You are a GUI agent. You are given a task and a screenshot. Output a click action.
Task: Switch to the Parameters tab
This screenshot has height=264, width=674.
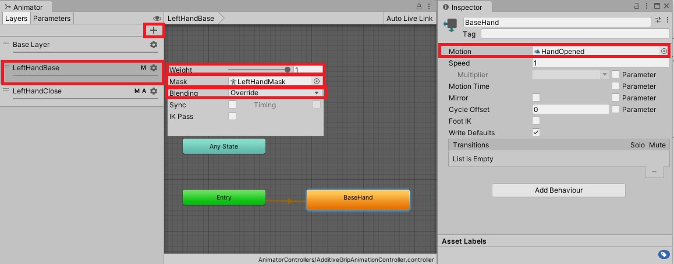pyautogui.click(x=52, y=19)
